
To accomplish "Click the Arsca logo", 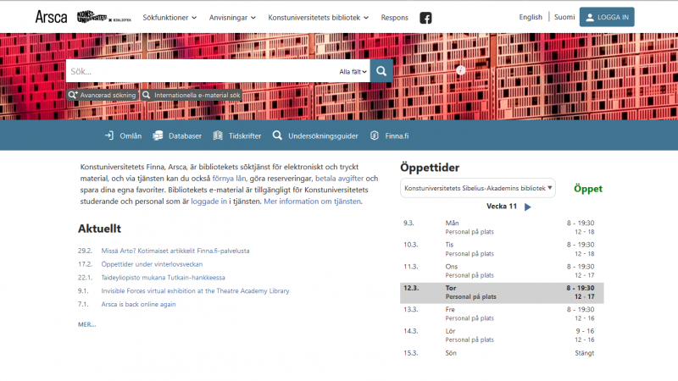I will (x=51, y=17).
